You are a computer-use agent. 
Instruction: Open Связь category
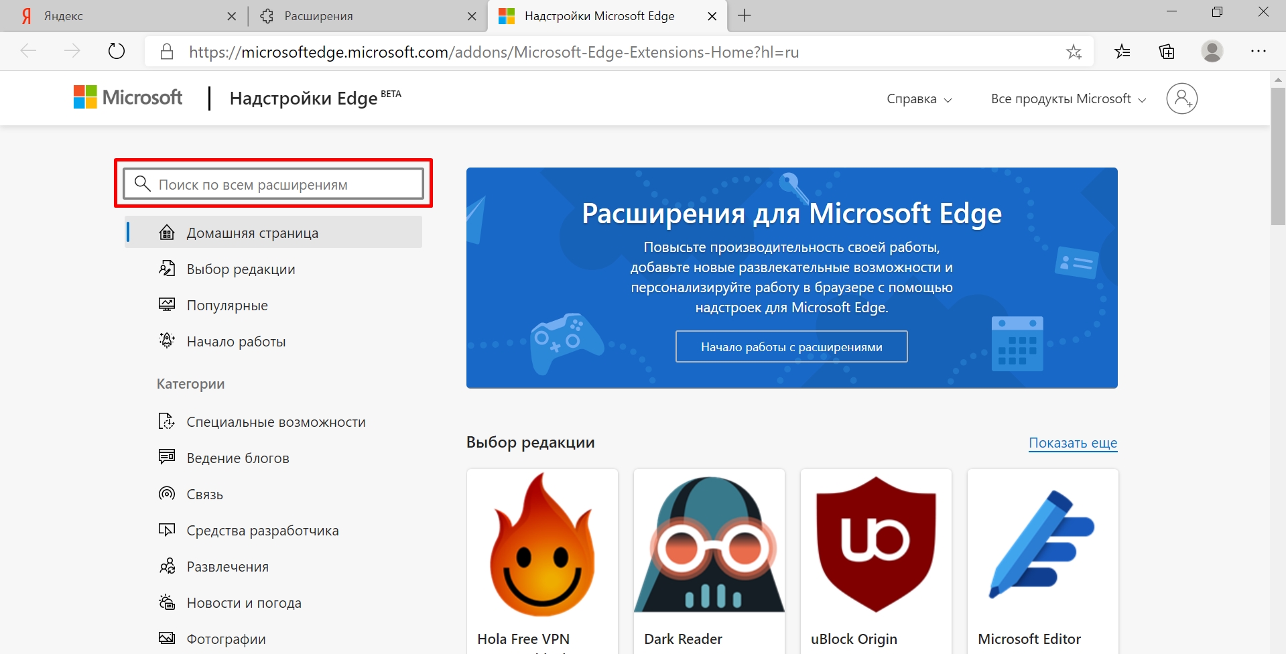[204, 495]
